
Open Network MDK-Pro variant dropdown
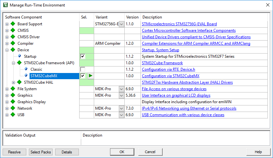point(121,108)
